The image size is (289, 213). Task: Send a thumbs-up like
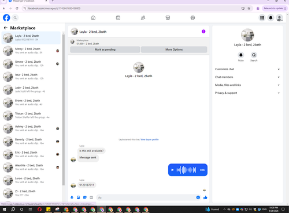point(205,197)
